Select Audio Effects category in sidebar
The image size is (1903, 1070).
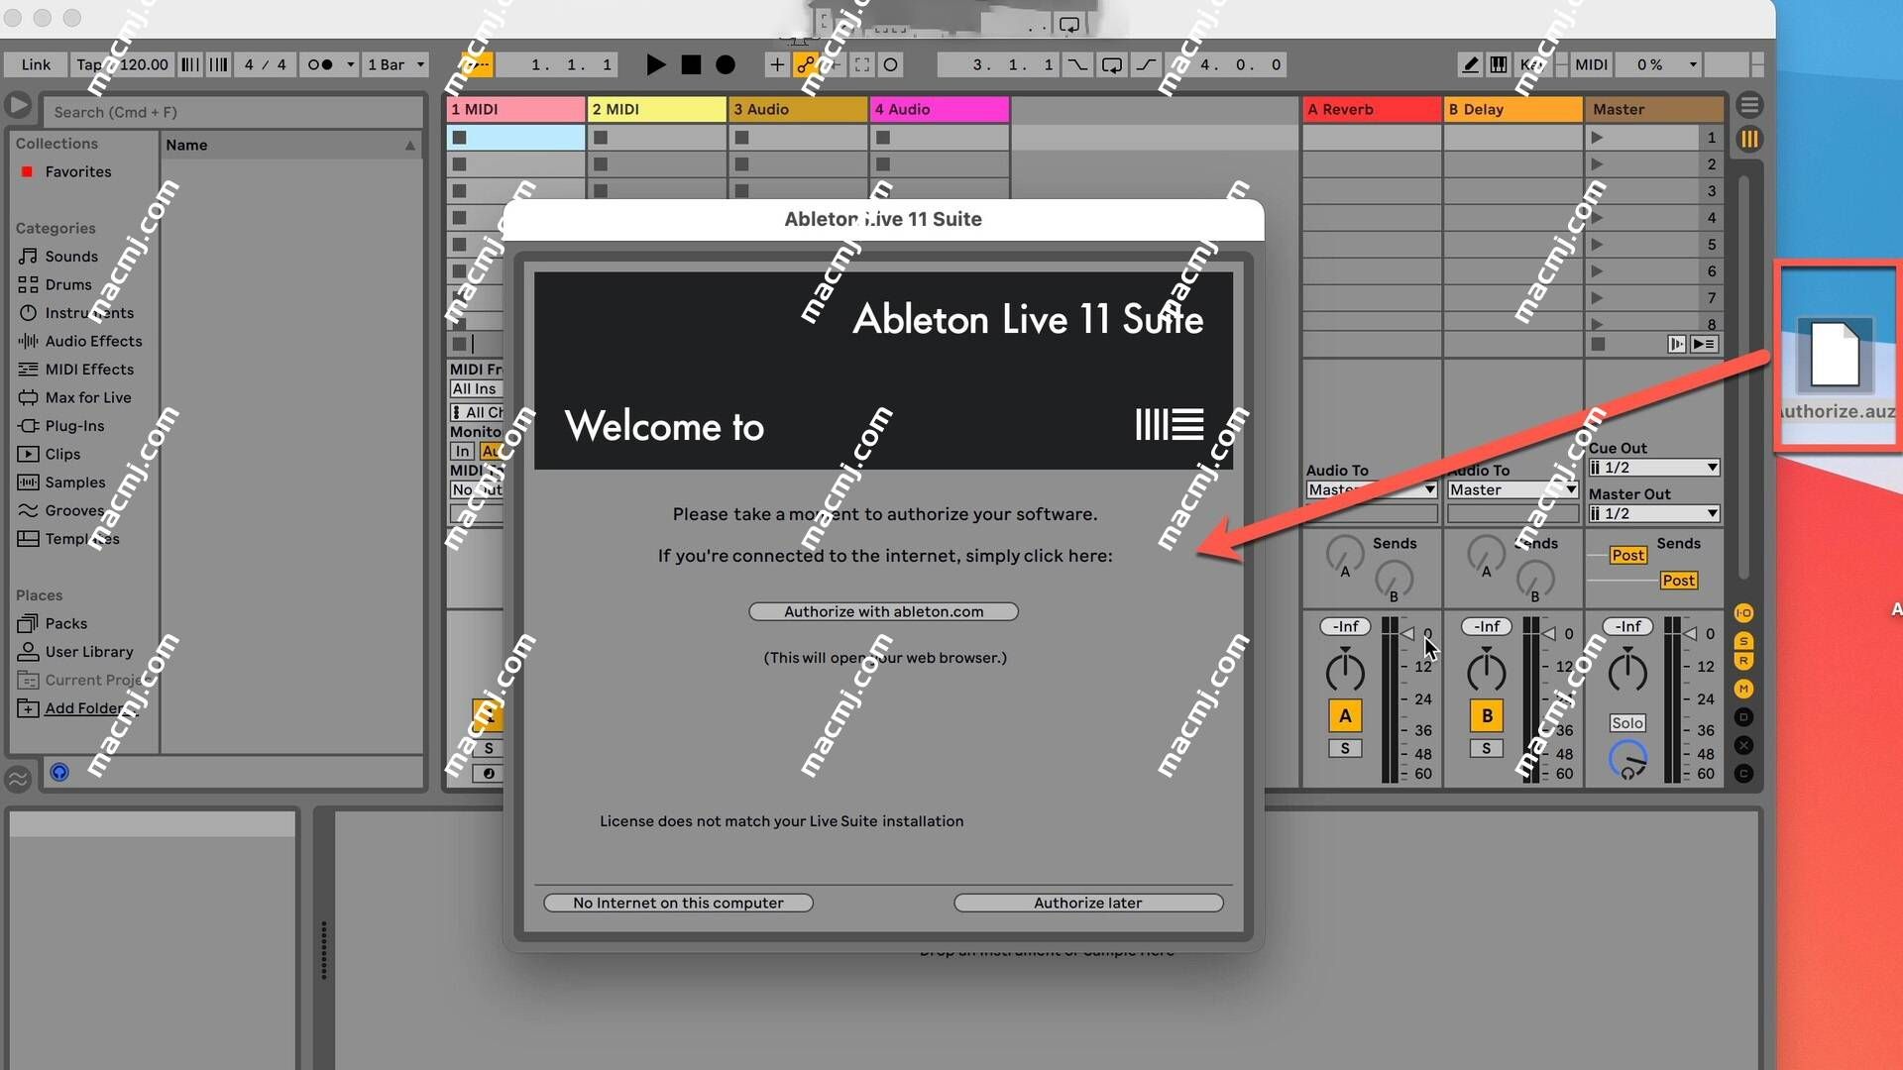coord(93,340)
